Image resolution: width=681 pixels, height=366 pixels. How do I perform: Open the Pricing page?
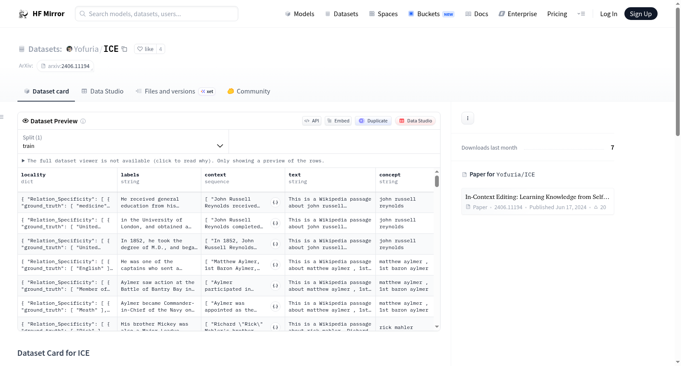[x=557, y=14]
